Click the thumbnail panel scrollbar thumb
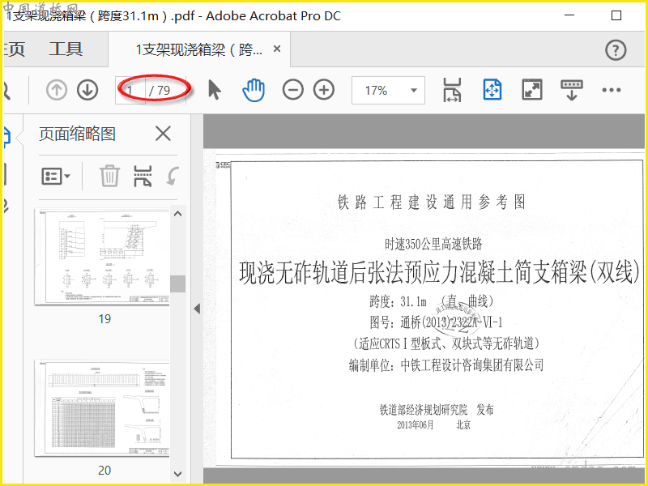Screen dimensions: 648x486 click(177, 284)
